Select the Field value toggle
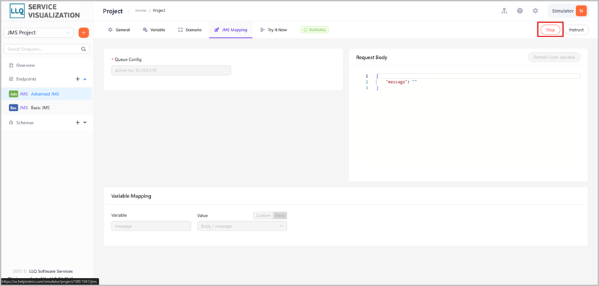 pyautogui.click(x=280, y=216)
